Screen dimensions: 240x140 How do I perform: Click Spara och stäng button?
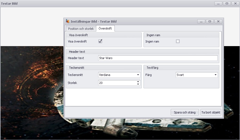(185, 112)
